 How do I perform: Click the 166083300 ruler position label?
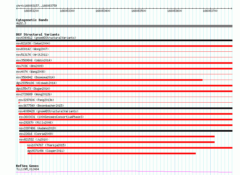tap(67, 11)
